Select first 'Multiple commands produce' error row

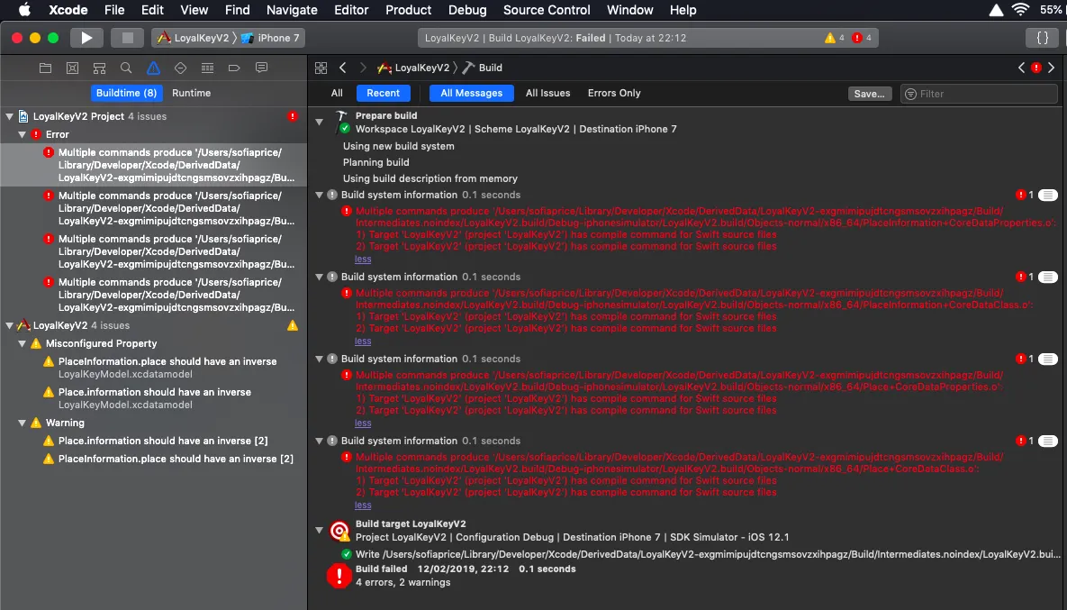point(154,166)
